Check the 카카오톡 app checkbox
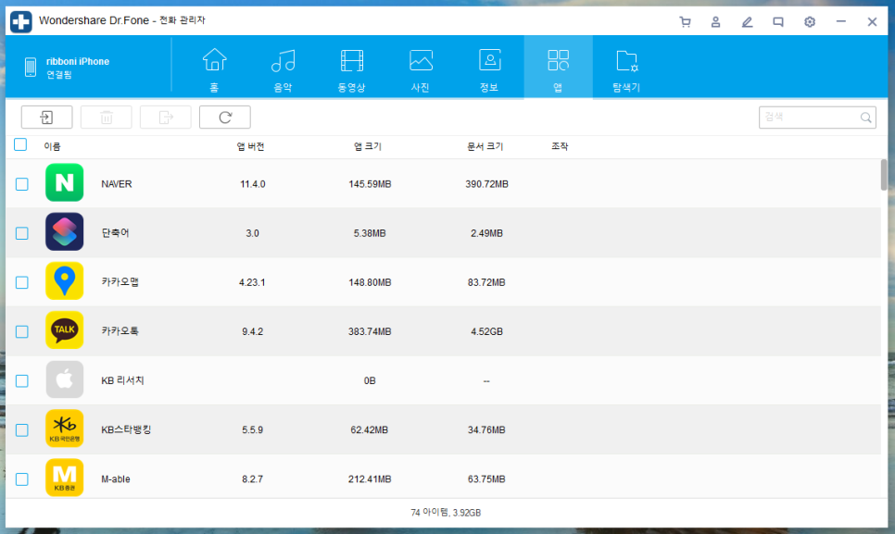Image resolution: width=895 pixels, height=534 pixels. point(21,331)
